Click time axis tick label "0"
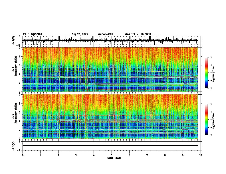The height and width of the screenshot is (174, 226). click(x=23, y=155)
